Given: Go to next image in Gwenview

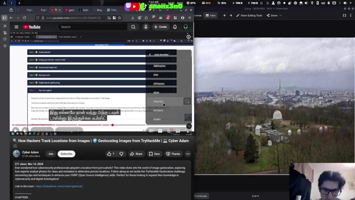Looking at the screenshot, I should click(231, 16).
